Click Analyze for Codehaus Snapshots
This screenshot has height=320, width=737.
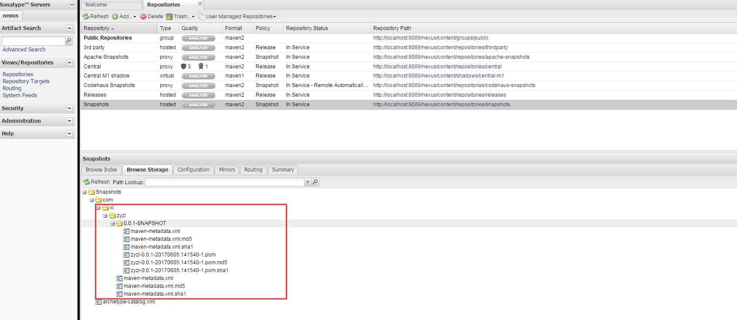coord(198,86)
